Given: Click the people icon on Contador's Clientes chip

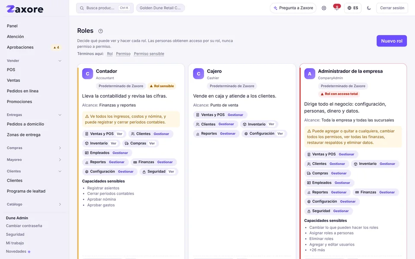Looking at the screenshot, I should [133, 134].
